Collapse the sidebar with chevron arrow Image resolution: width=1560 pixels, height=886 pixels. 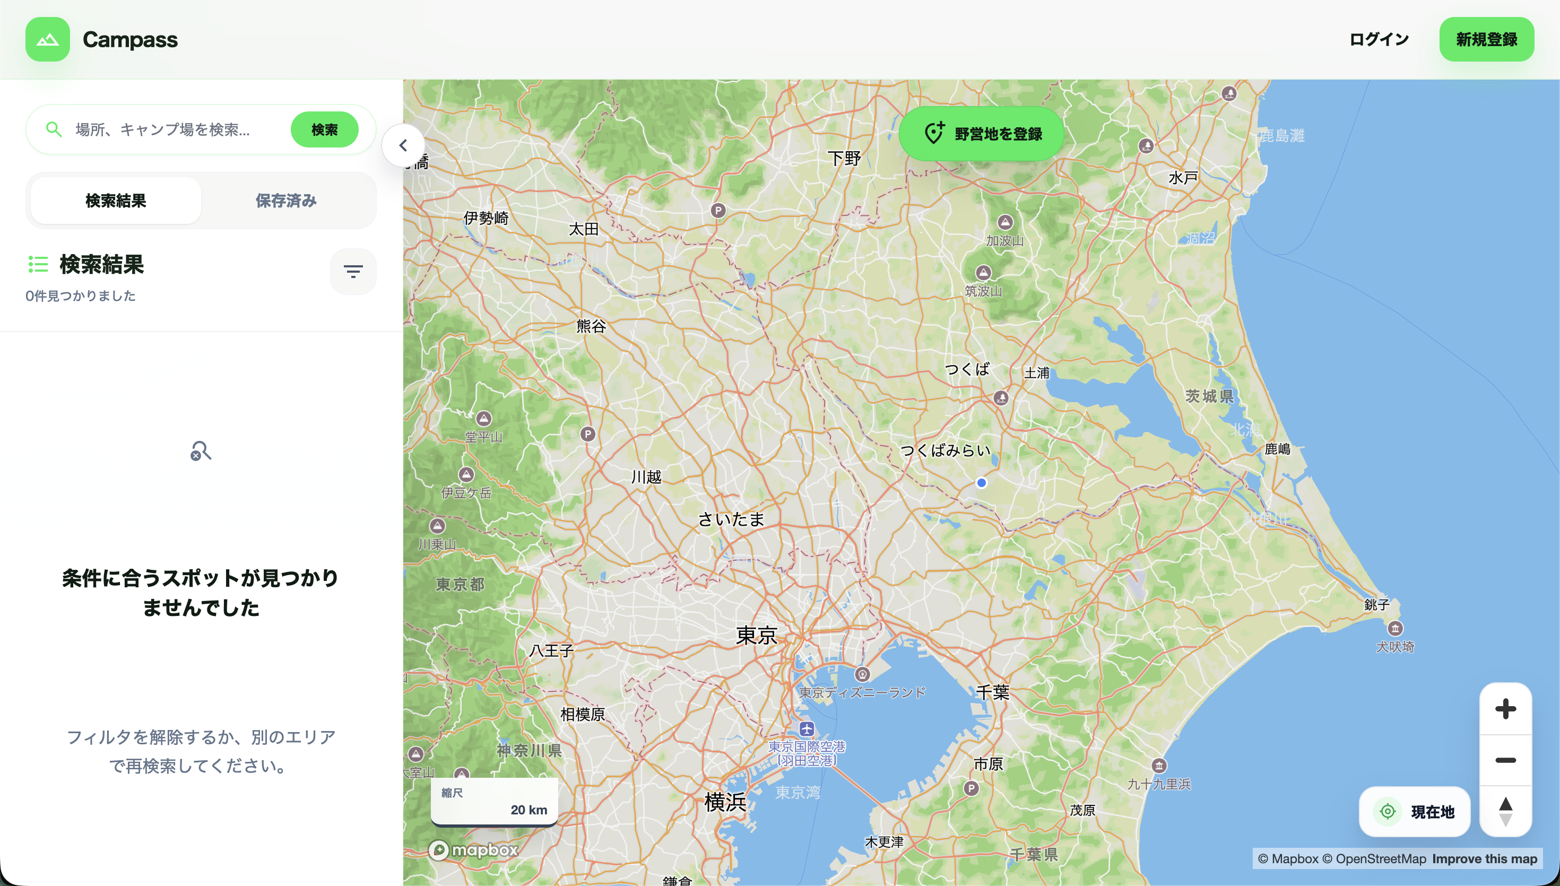pos(403,145)
